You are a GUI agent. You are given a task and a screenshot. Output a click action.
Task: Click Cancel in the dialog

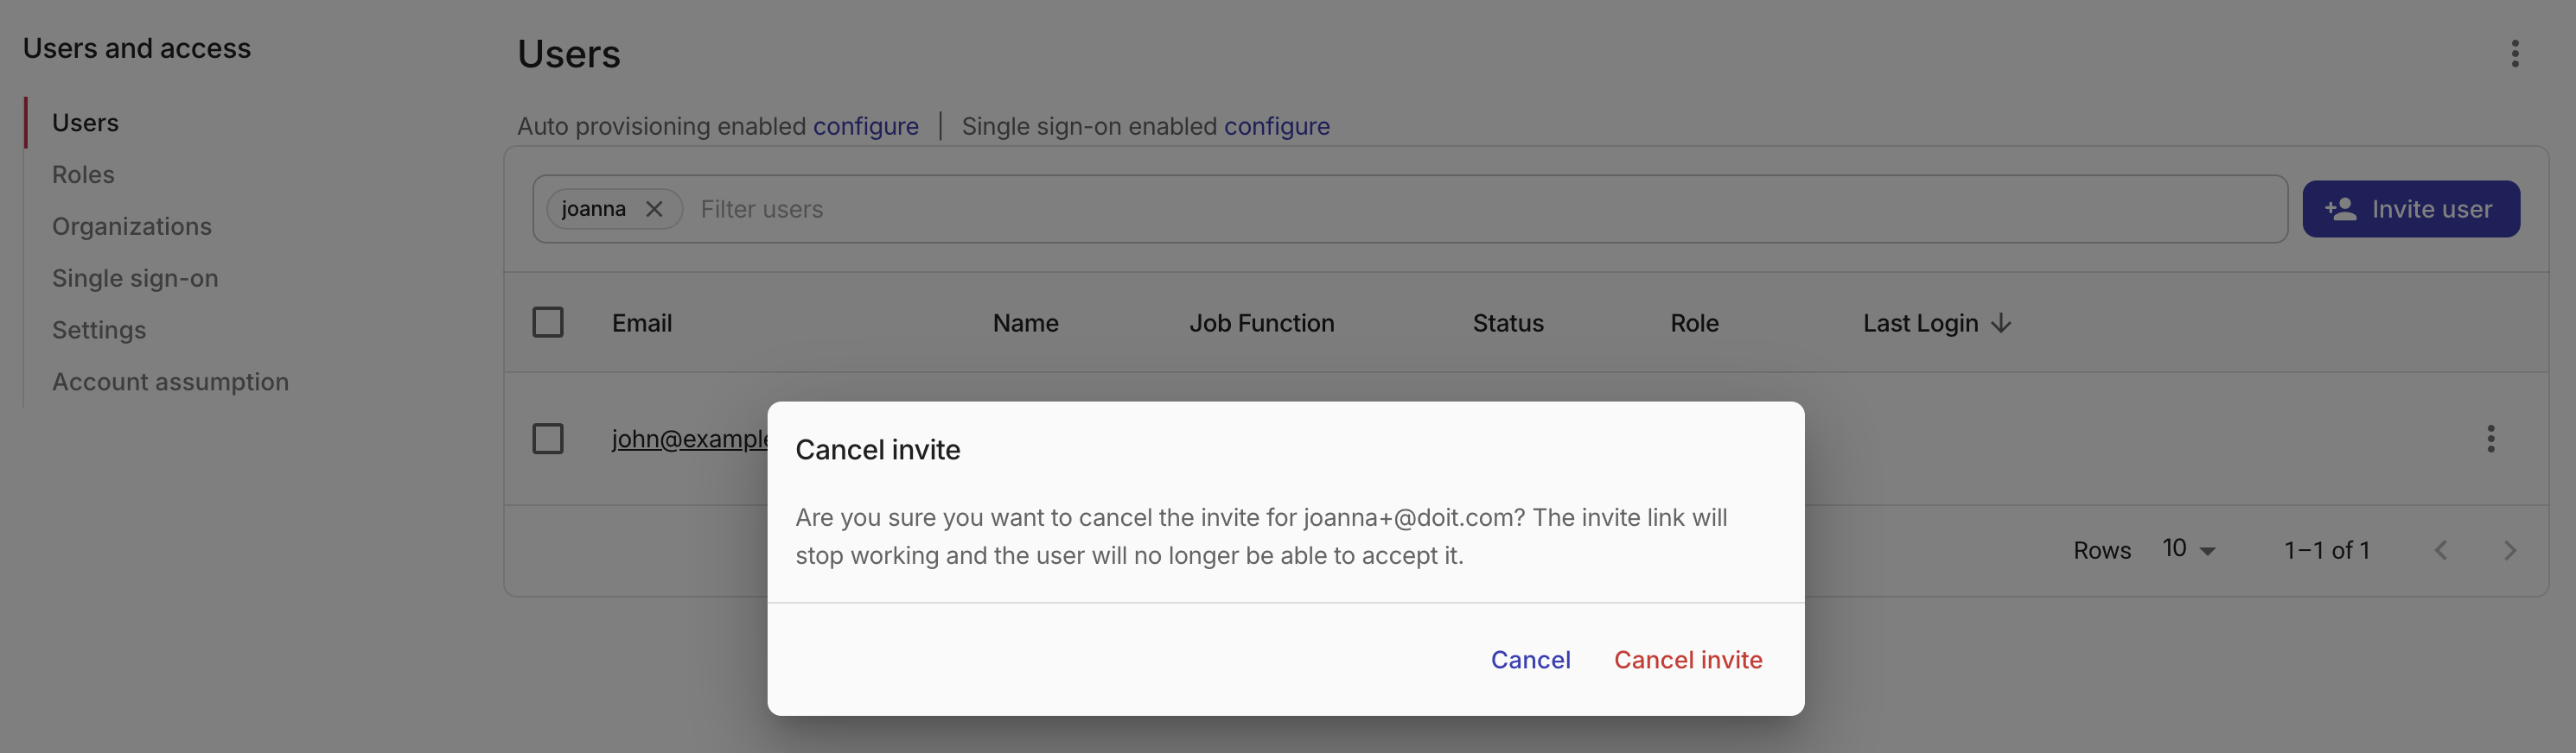pos(1530,660)
